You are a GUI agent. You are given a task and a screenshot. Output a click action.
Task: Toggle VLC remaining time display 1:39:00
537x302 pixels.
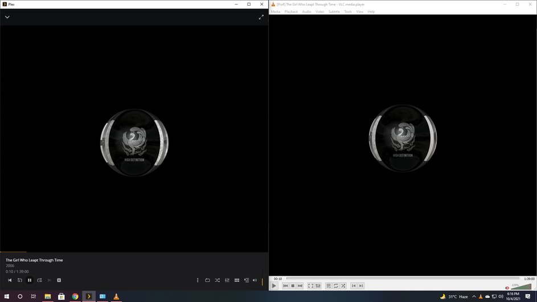point(529,279)
